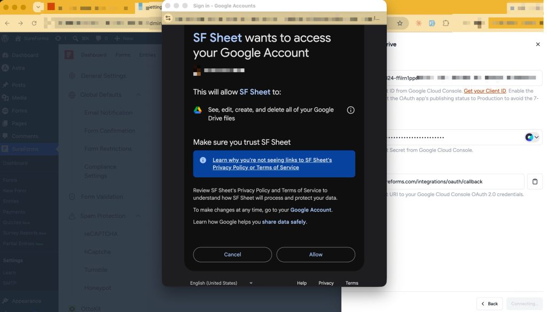
Task: Open the SureForms menu in WordPress sidebar
Action: 25,149
